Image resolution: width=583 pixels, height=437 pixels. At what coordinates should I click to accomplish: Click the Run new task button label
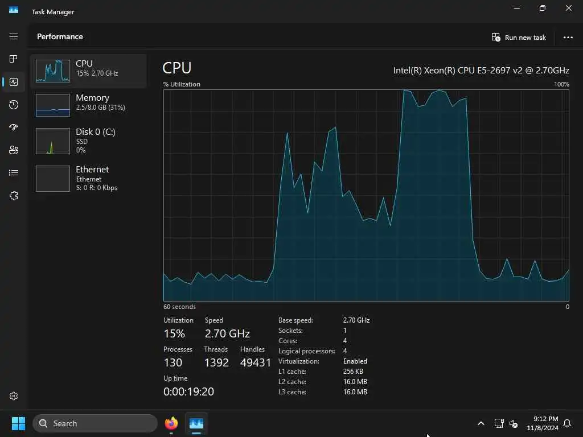point(525,38)
